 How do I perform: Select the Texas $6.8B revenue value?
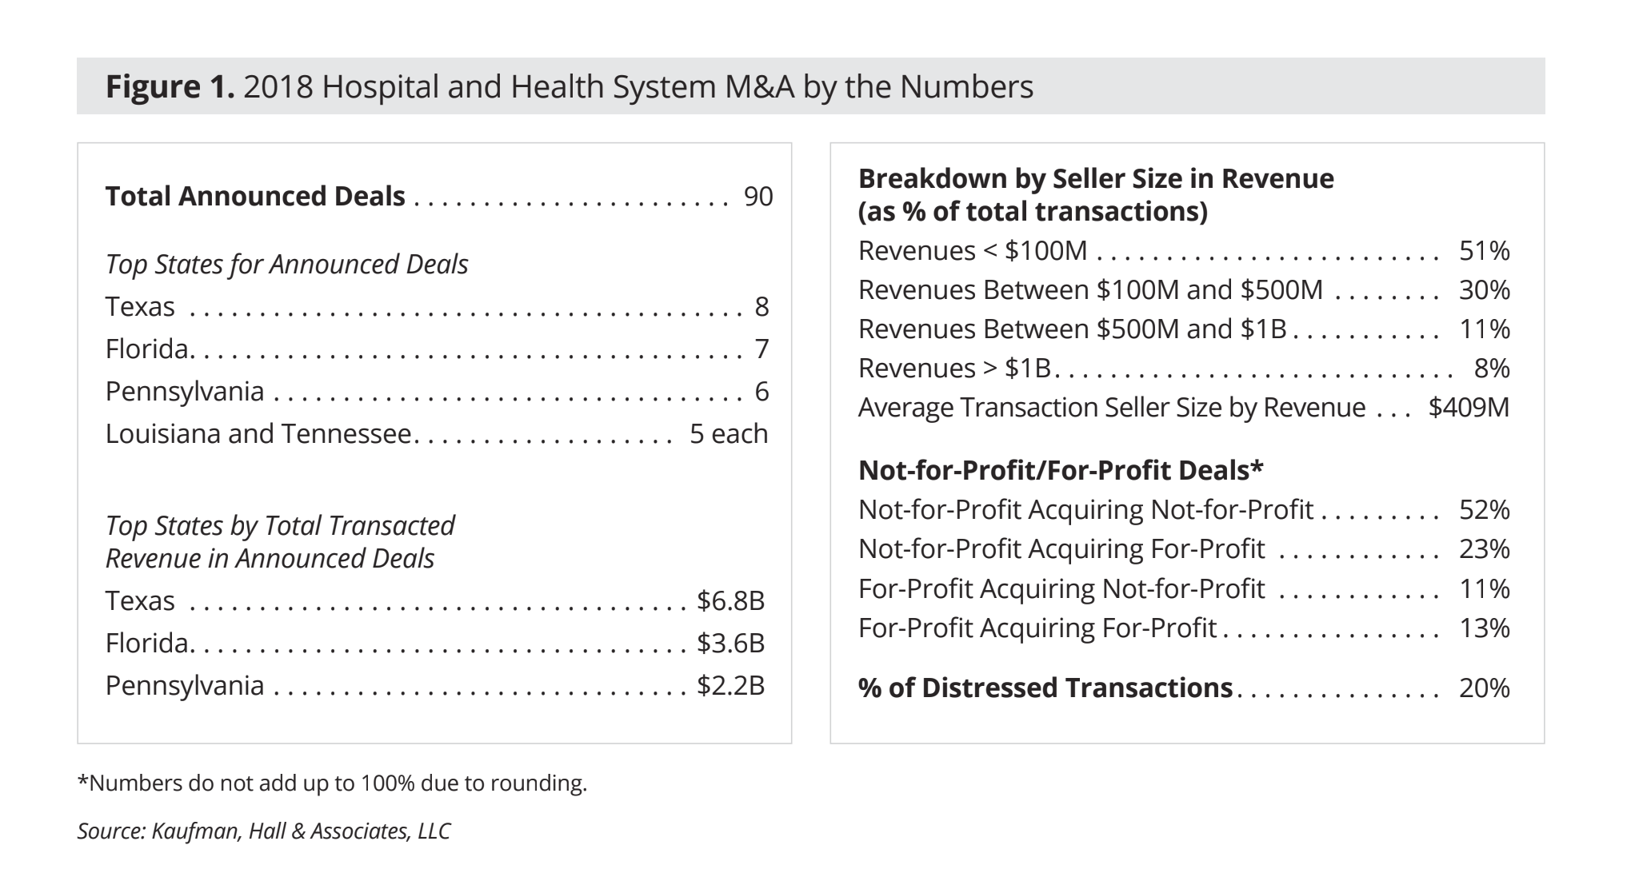(x=730, y=601)
